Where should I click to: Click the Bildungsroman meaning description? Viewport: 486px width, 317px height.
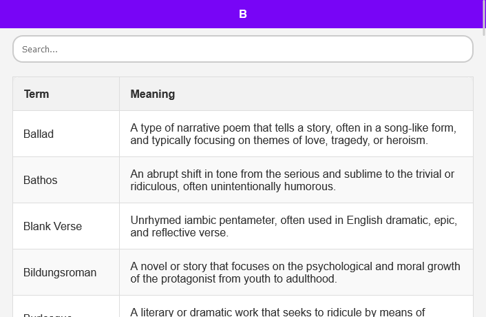point(295,272)
